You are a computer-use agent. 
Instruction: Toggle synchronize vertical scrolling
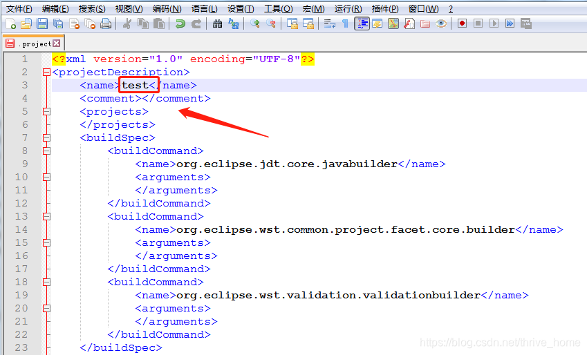(x=292, y=24)
